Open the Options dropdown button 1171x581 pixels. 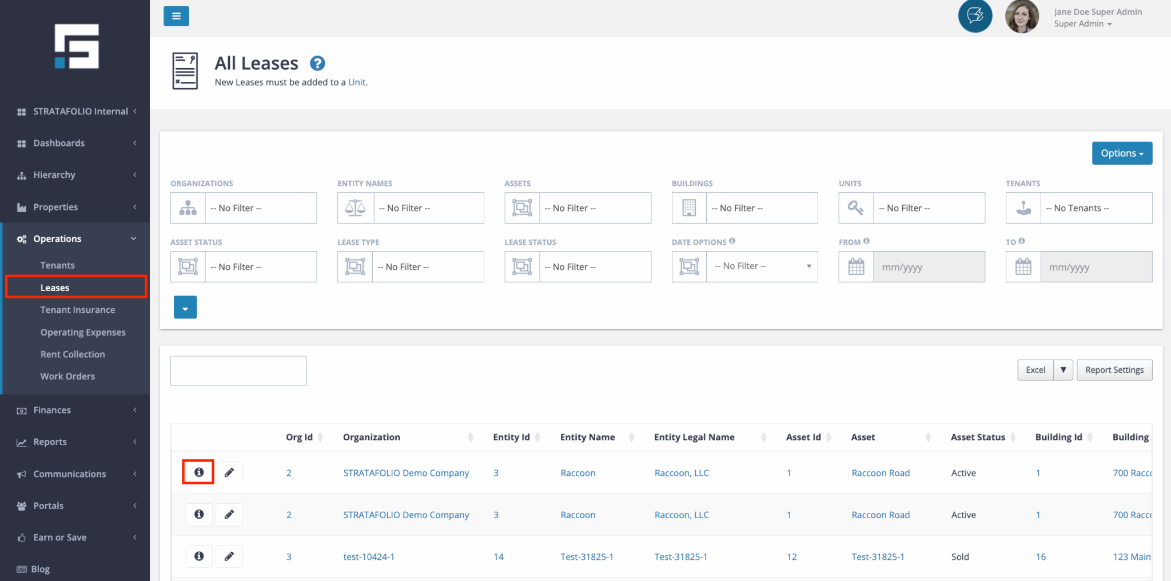1121,153
